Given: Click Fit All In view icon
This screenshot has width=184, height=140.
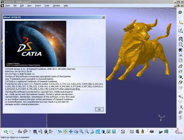Looking at the screenshot, I should 65,132.
